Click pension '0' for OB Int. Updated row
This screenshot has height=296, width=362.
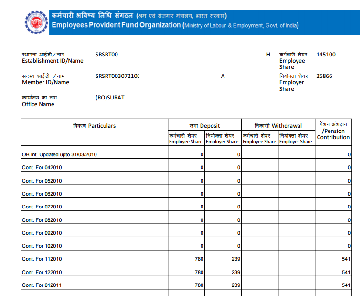point(349,155)
